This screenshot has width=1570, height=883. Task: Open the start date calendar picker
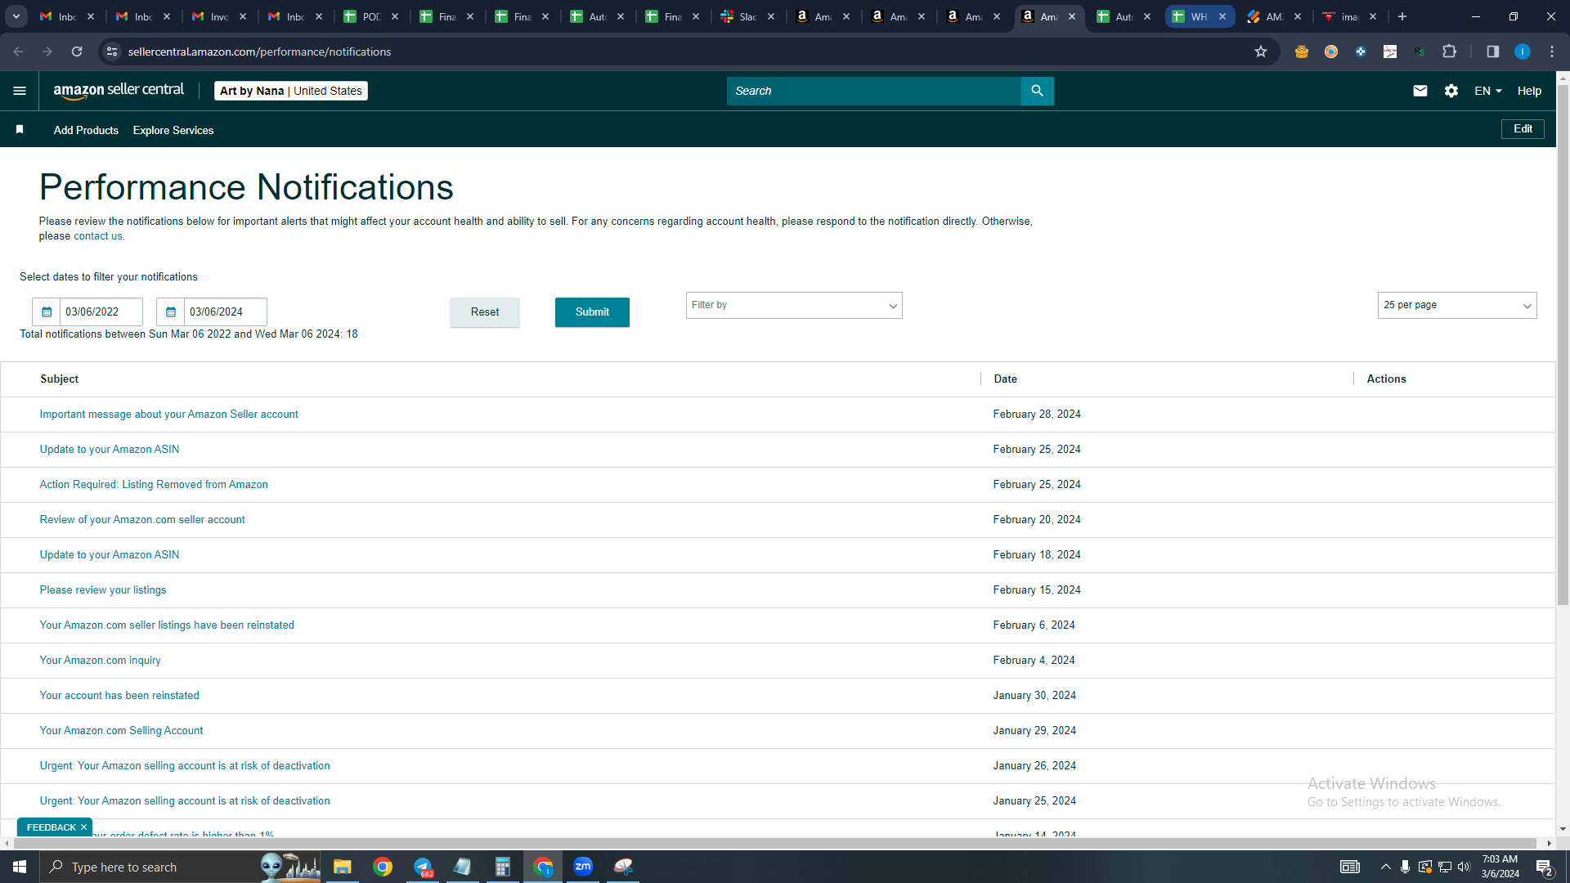click(47, 312)
